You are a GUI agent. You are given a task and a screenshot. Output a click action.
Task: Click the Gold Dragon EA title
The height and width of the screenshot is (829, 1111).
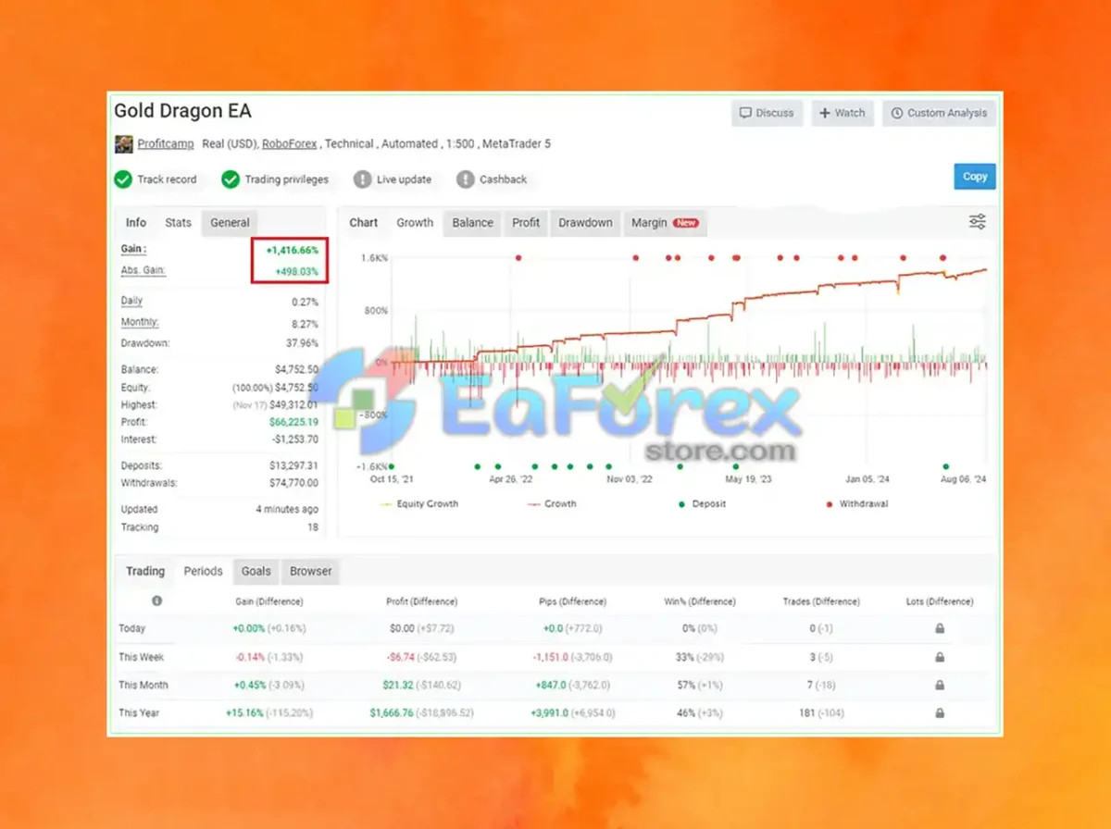pyautogui.click(x=182, y=111)
